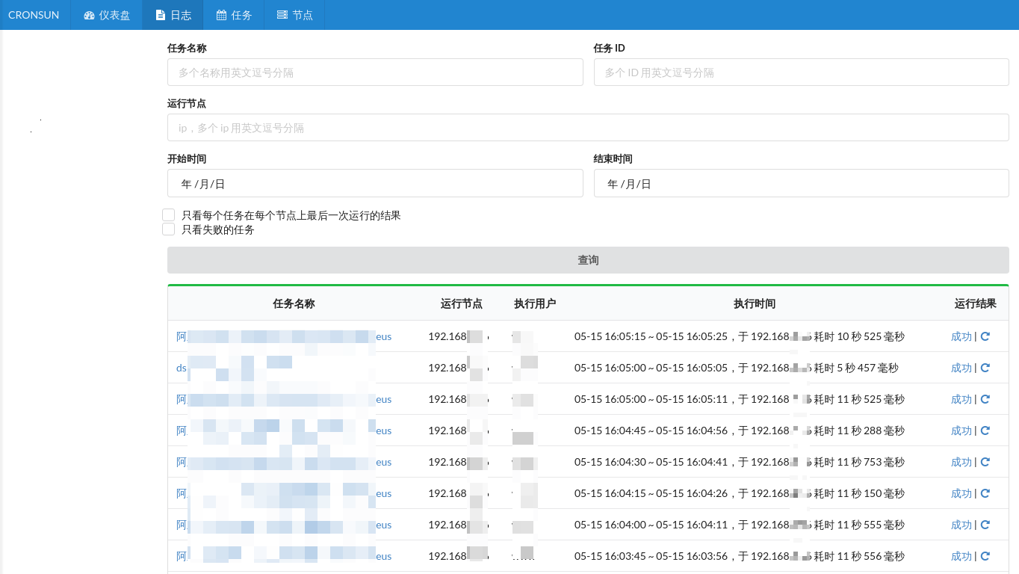Re-run icon for the 11 秒 288 毫秒 row
The image size is (1019, 574).
985,430
